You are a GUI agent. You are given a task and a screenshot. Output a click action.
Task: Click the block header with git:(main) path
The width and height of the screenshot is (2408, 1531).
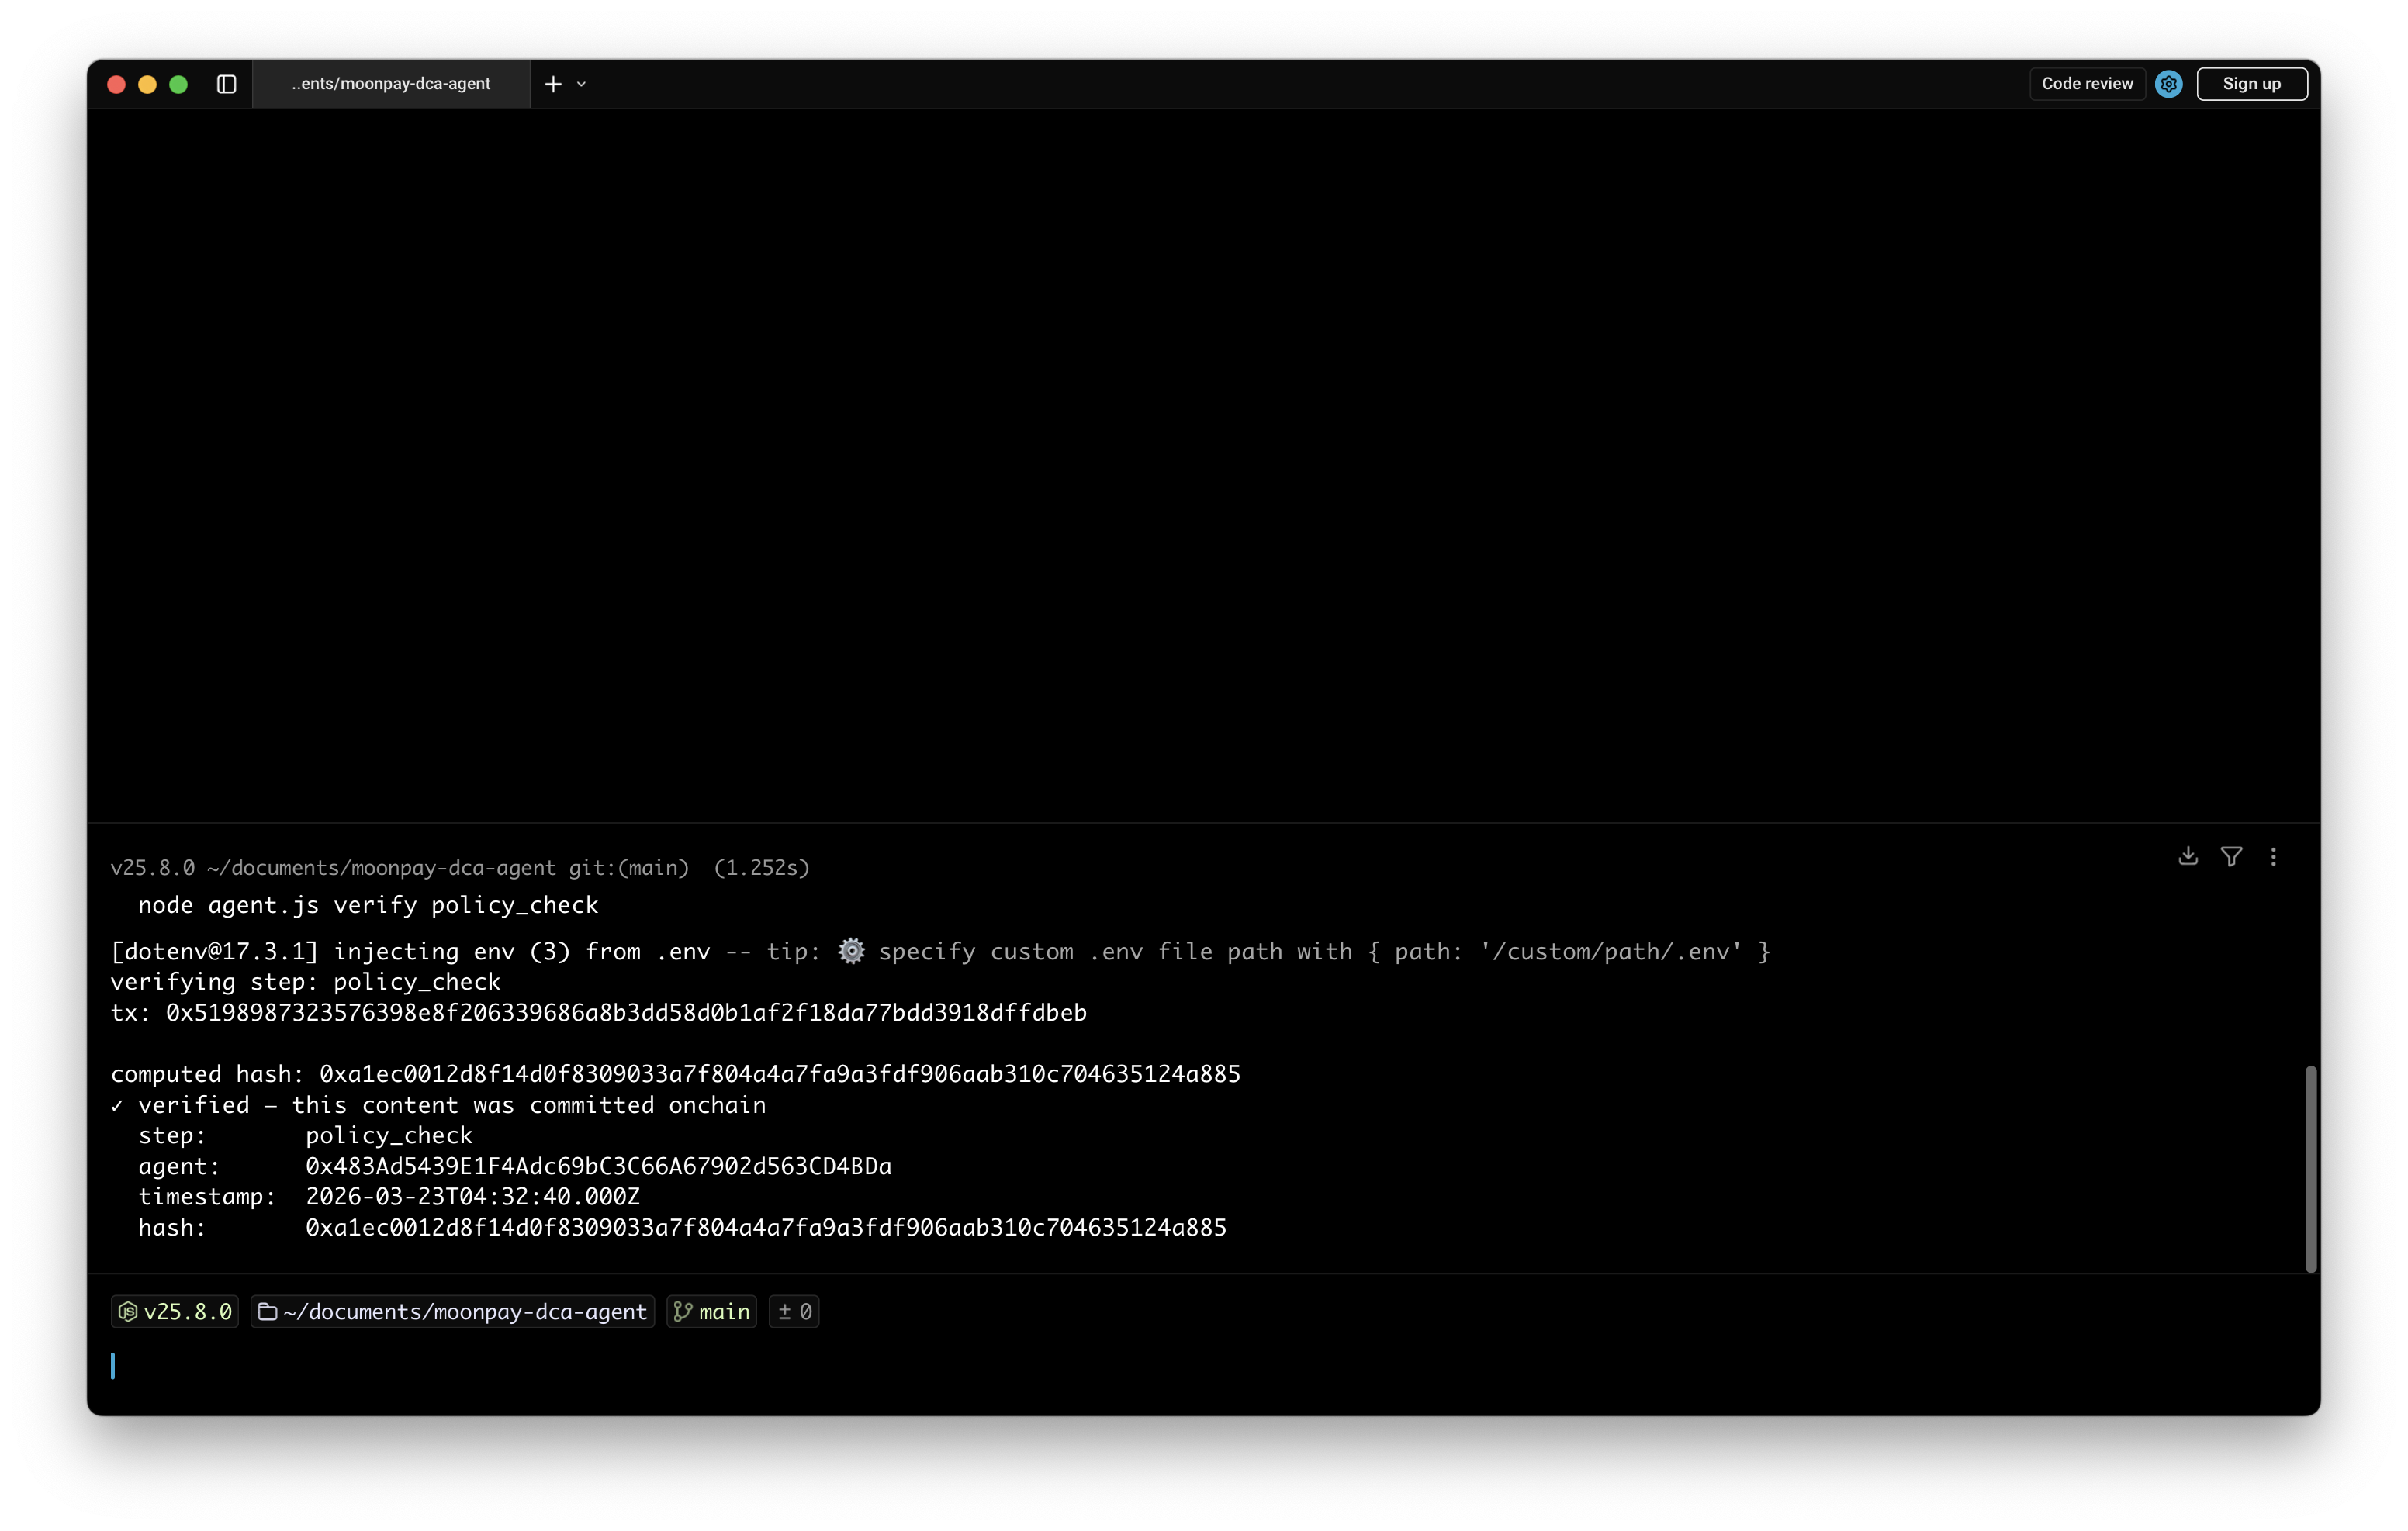(460, 867)
